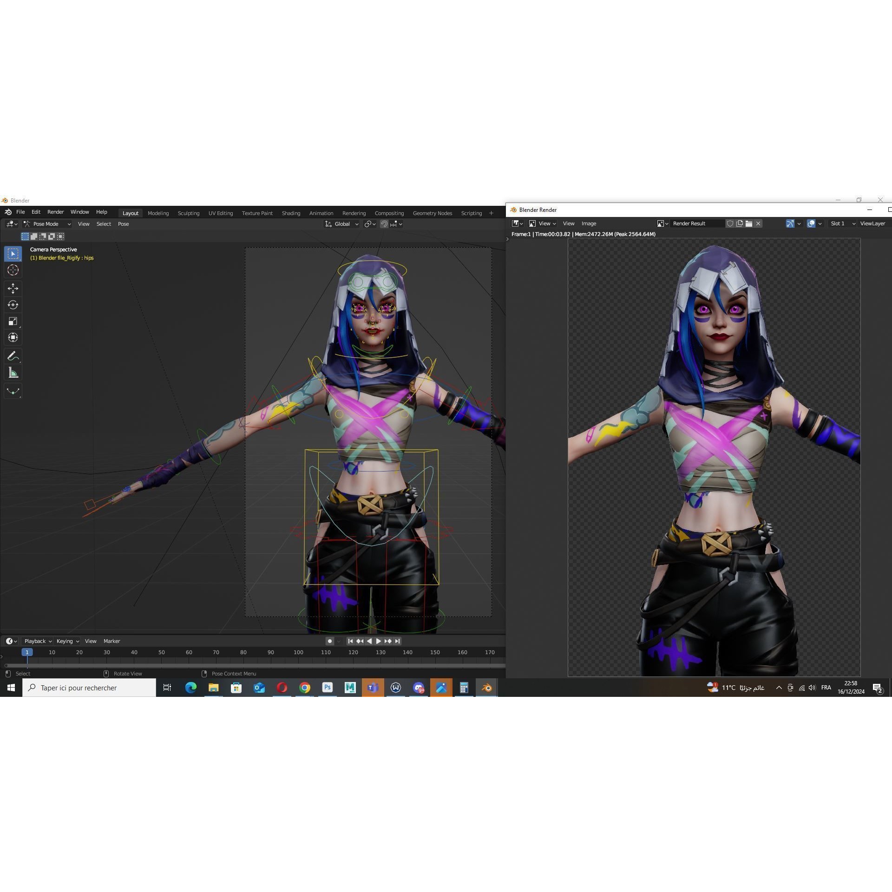Viewport: 892px width, 892px height.
Task: Toggle auto keying record button
Action: point(330,641)
